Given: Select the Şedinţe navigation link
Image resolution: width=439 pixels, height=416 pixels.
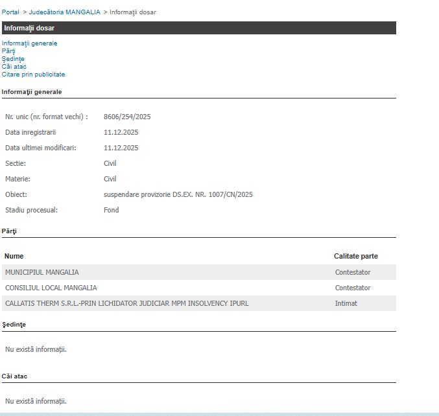Looking at the screenshot, I should coord(13,59).
